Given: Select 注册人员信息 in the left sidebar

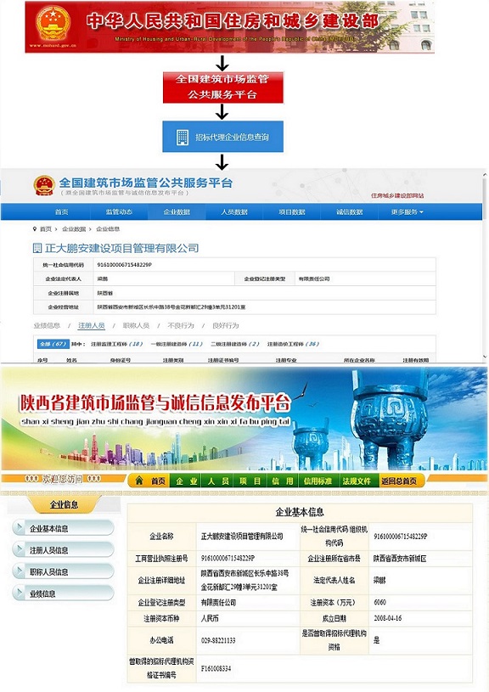Looking at the screenshot, I should [x=64, y=549].
